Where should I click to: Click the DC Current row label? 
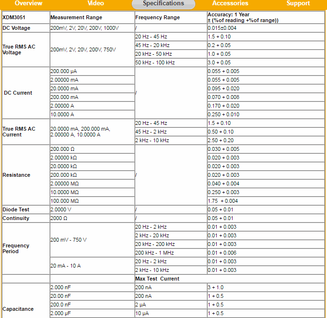coord(18,93)
